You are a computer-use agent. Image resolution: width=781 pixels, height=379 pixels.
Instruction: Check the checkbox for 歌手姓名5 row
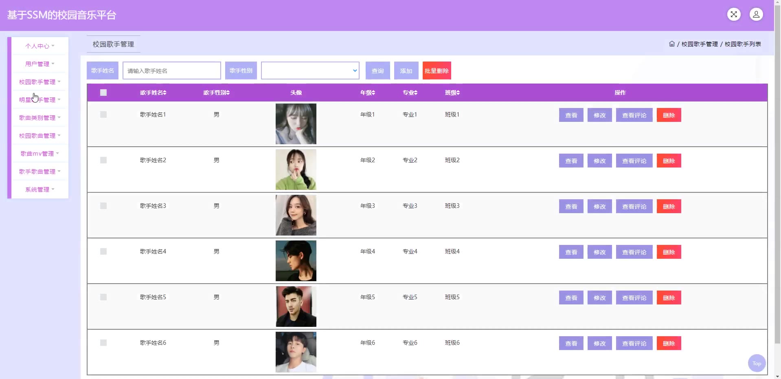click(103, 297)
